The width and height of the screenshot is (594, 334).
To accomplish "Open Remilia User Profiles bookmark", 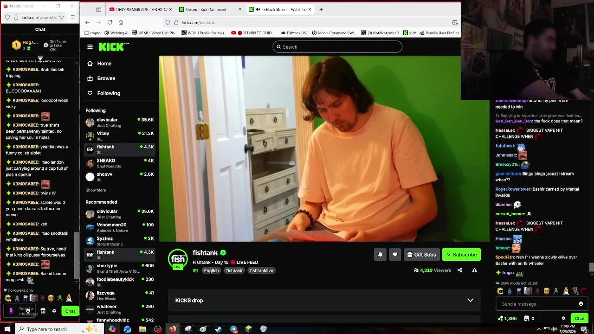I will coord(439,33).
